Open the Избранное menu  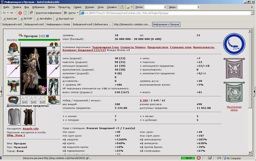point(38,7)
